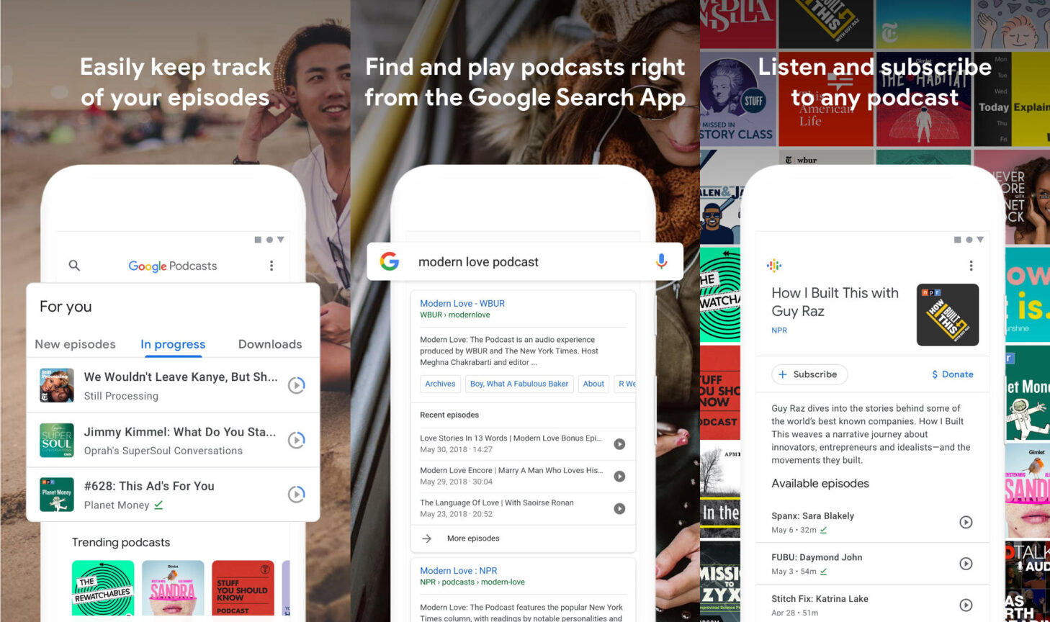Screen dimensions: 1050x622
Task: Open the three-dot overflow menu in Podcasts home
Action: 272,266
